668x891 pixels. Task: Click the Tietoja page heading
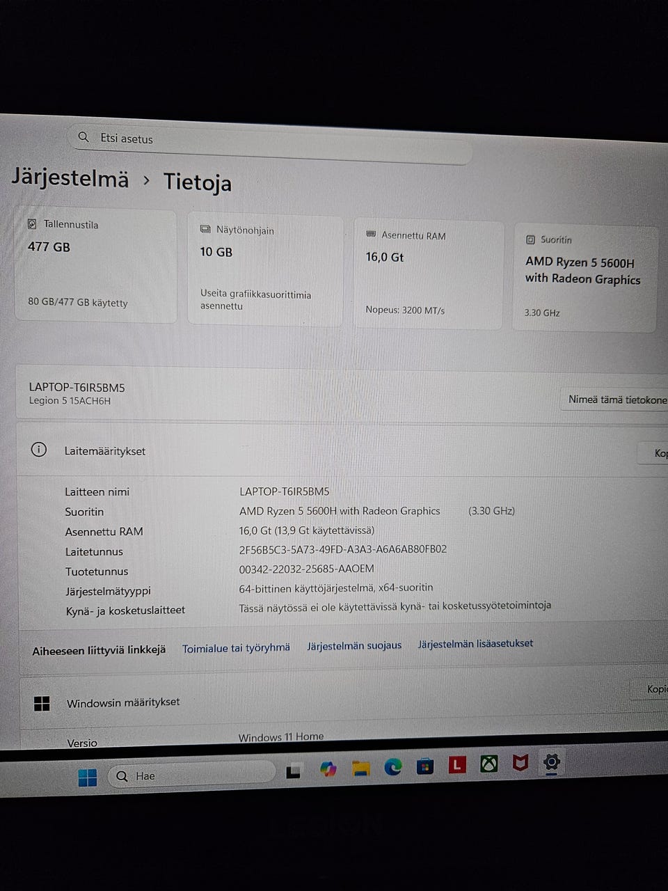(x=198, y=182)
